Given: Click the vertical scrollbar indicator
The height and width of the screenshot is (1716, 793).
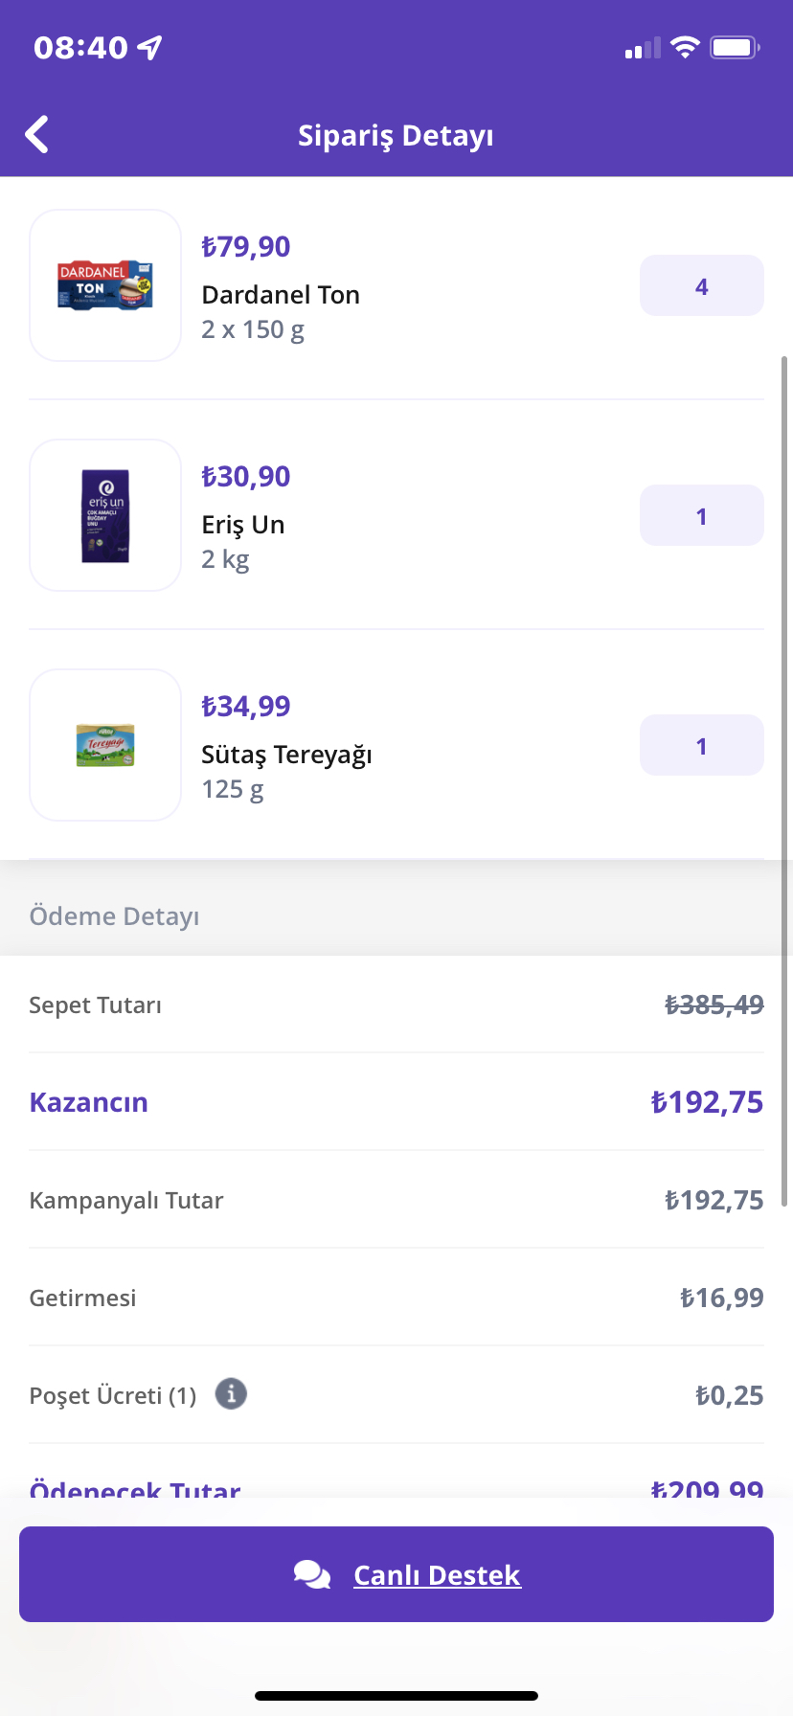Looking at the screenshot, I should tap(784, 780).
